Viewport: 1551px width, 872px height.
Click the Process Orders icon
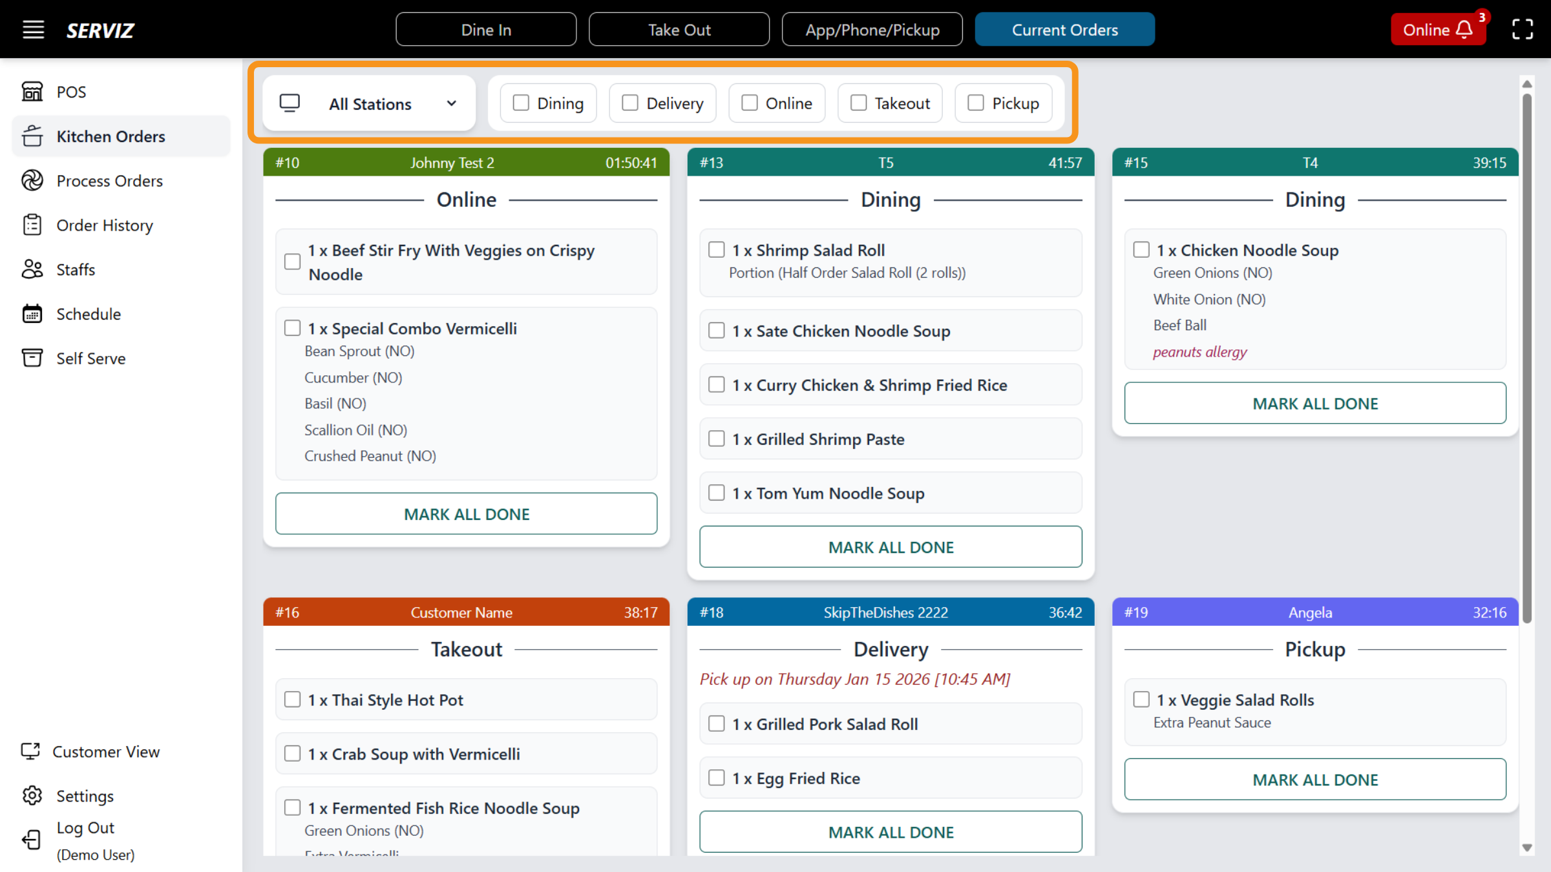pyautogui.click(x=32, y=181)
